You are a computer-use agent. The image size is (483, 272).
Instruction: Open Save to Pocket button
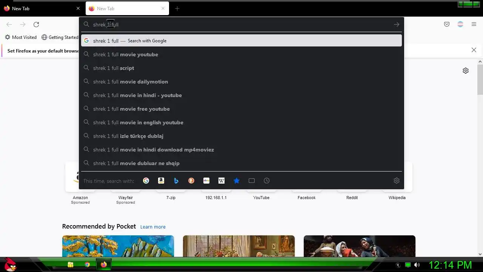pyautogui.click(x=447, y=24)
